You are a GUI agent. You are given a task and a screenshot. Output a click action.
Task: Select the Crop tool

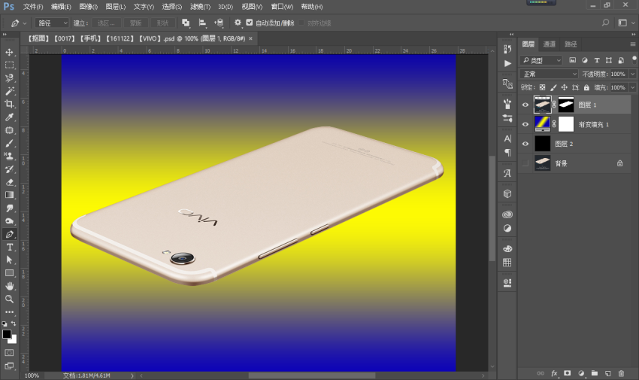pyautogui.click(x=9, y=104)
